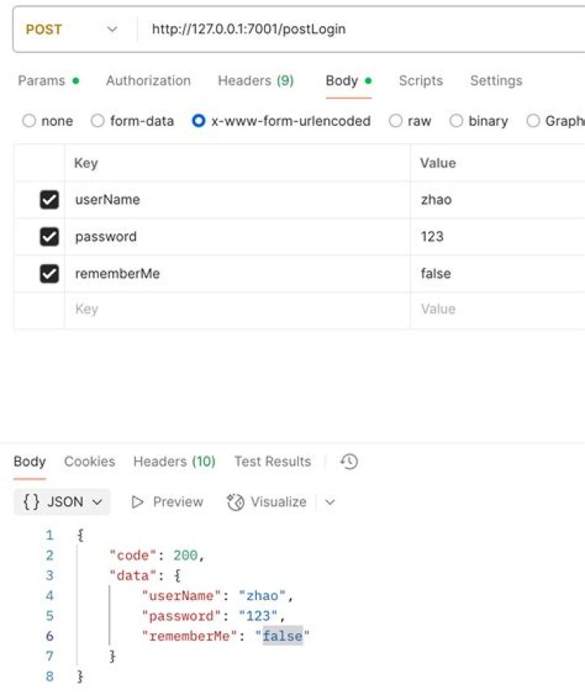Uncheck the rememberMe row checkbox
The height and width of the screenshot is (700, 585).
(x=49, y=274)
